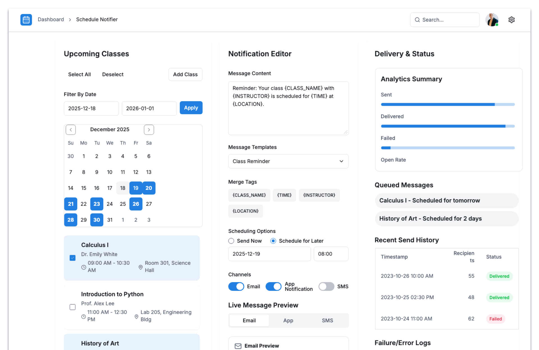Screen dimensions: 539x350
Task: Go to previous month in calendar
Action: coord(71,130)
